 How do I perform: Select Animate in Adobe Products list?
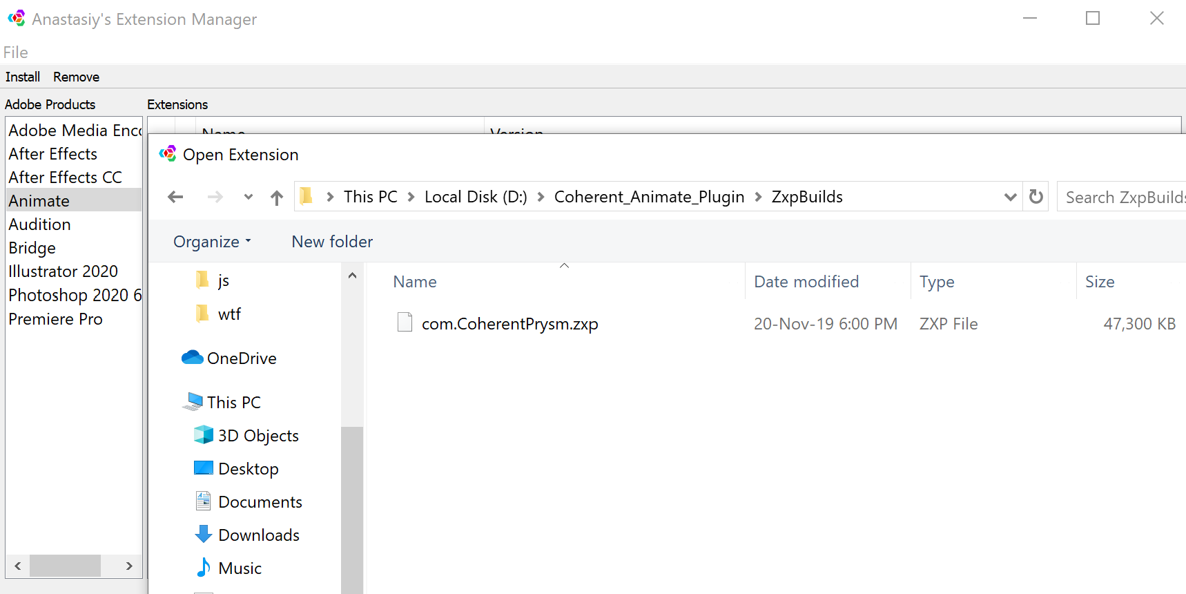tap(74, 200)
